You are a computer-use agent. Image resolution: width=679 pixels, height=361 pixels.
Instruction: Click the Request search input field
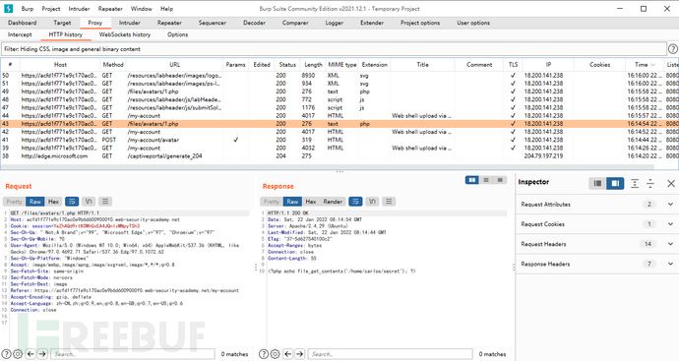133,354
